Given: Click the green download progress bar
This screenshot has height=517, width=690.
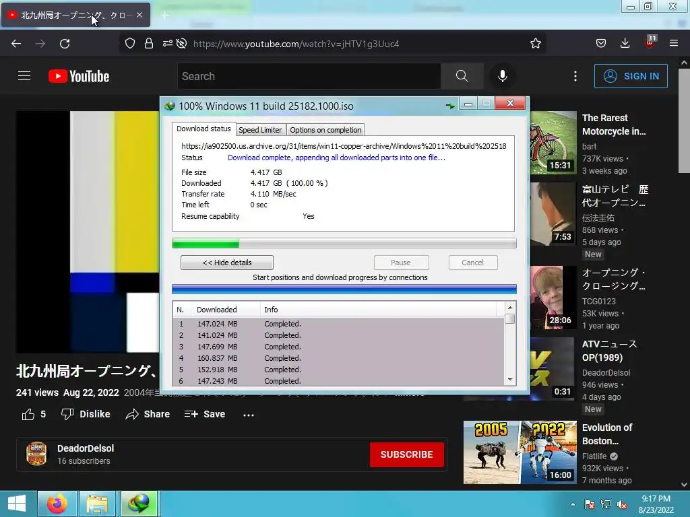Looking at the screenshot, I should pyautogui.click(x=344, y=243).
